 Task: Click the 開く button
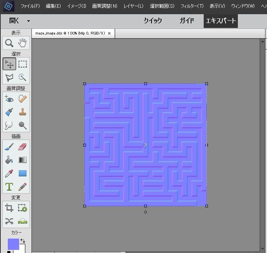[14, 21]
